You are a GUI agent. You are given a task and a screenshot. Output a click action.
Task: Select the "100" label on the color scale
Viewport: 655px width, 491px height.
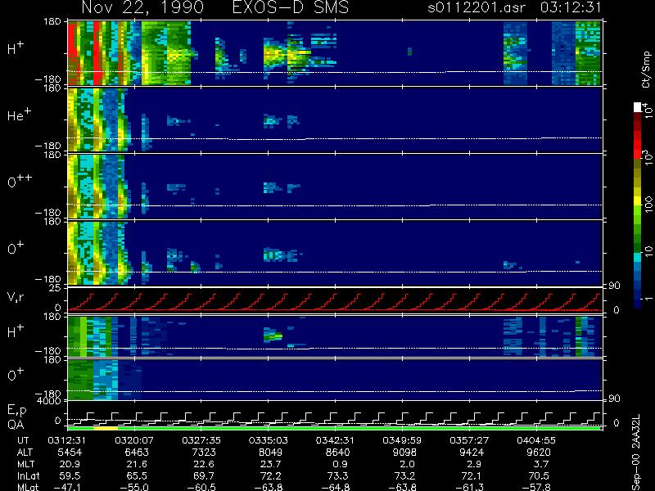pyautogui.click(x=648, y=205)
